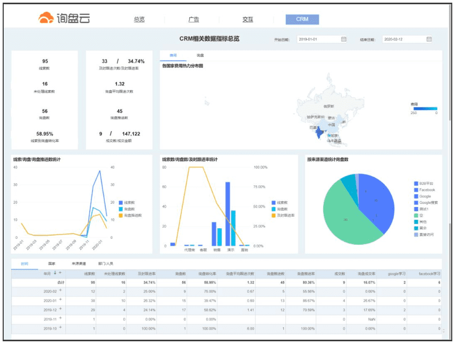The image size is (456, 345).
Task: Expand the 2019-11 table row
Action: tap(60, 318)
